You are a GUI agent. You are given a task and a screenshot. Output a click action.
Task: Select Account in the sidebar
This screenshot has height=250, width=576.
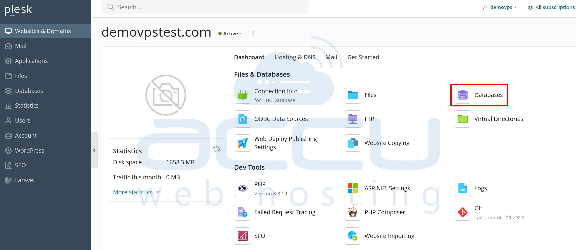(x=45, y=136)
